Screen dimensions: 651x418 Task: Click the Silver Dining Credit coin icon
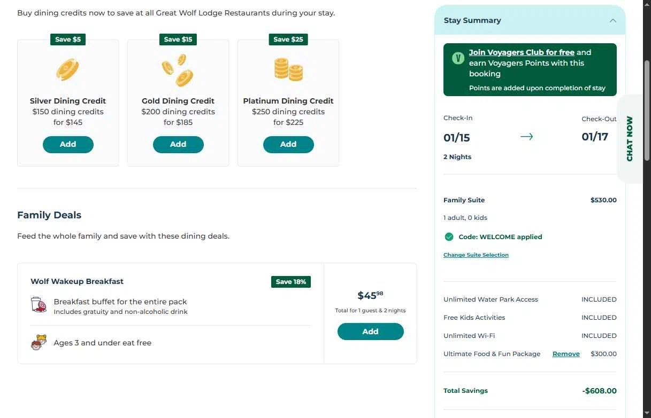pos(68,69)
